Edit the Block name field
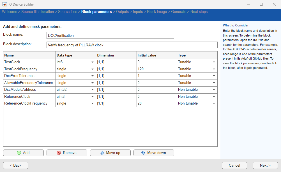The height and width of the screenshot is (172, 281). 110,35
